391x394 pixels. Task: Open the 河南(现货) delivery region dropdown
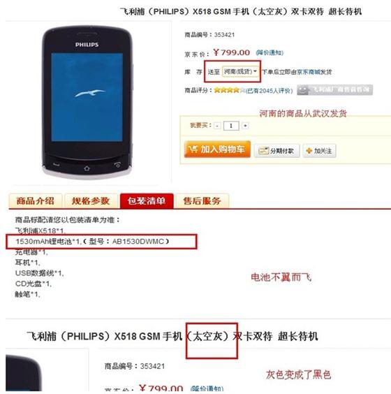(x=240, y=72)
